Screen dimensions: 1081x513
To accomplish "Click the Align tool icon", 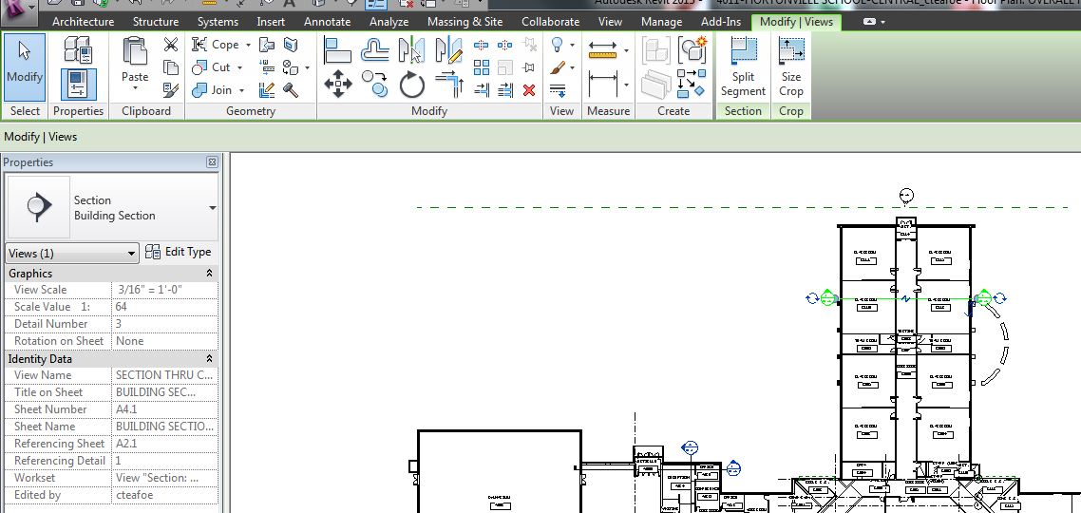I will [338, 49].
